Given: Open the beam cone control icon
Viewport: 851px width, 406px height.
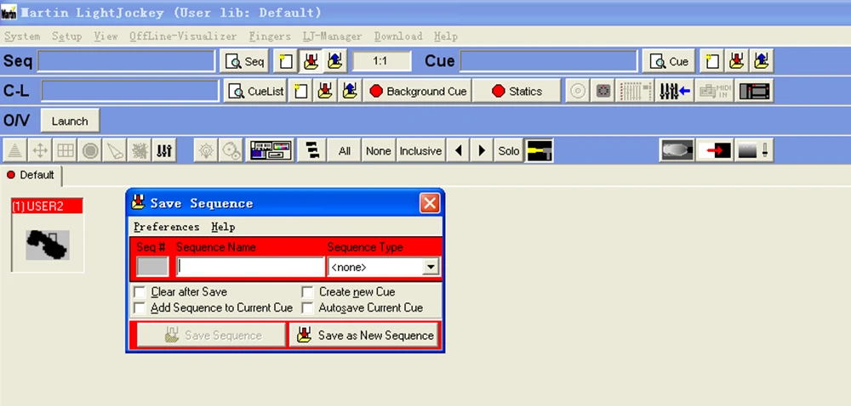Looking at the screenshot, I should [115, 150].
